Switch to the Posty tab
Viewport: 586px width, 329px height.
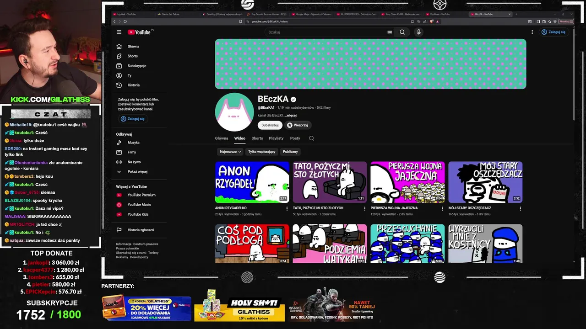(295, 138)
